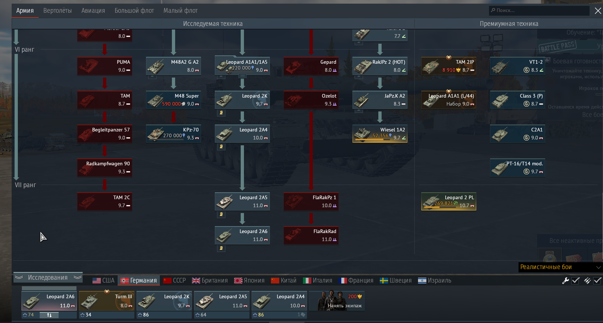Screen dimensions: 603x323
Task: Click the ammunition auto-refill icon
Action: click(x=587, y=280)
